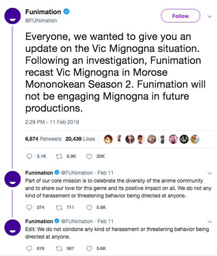
Task: Open options chevron on 'core mission' tweet
Action: click(x=210, y=173)
